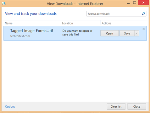
Task: Sort by the Name column header
Action: [8, 23]
